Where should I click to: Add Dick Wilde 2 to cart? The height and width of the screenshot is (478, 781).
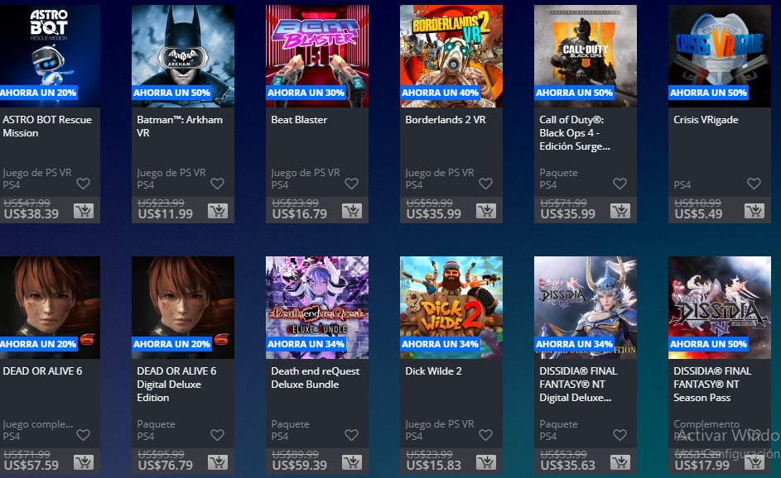tap(485, 462)
